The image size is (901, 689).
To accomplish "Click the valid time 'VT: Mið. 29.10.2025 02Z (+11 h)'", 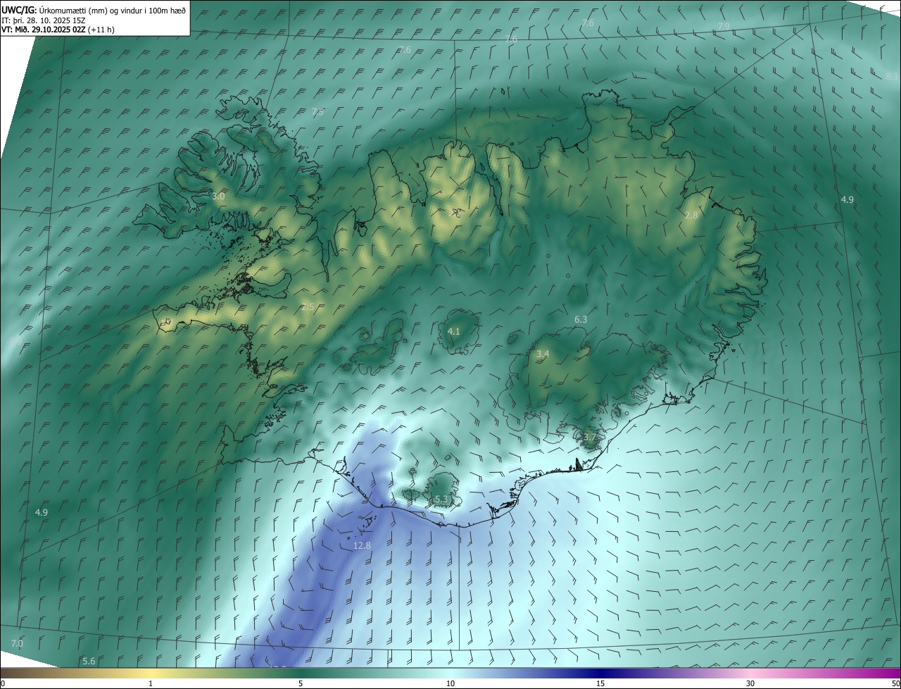I will (x=58, y=30).
